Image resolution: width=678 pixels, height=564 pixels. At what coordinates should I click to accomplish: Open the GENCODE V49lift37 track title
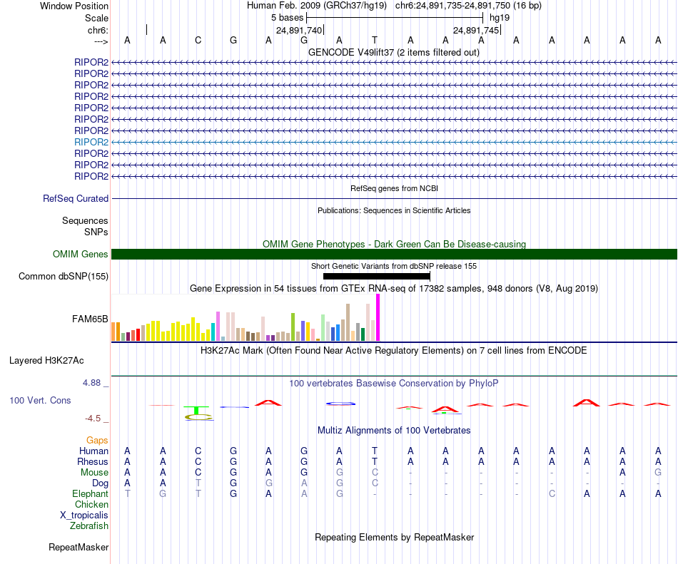pyautogui.click(x=394, y=52)
